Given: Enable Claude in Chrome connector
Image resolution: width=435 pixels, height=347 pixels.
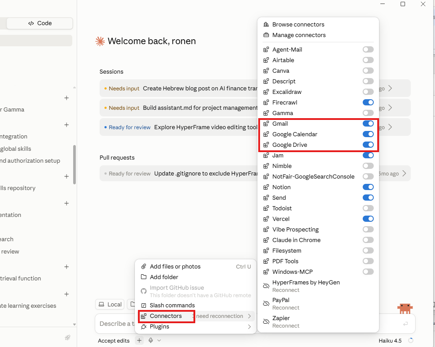Looking at the screenshot, I should click(368, 240).
